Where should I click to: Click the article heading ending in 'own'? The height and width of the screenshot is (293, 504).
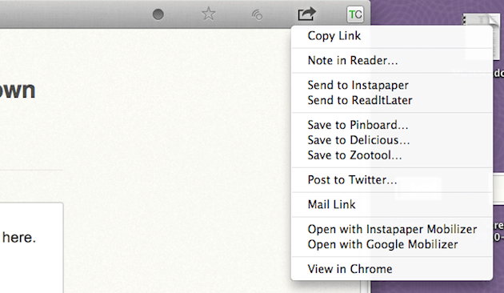[x=18, y=90]
